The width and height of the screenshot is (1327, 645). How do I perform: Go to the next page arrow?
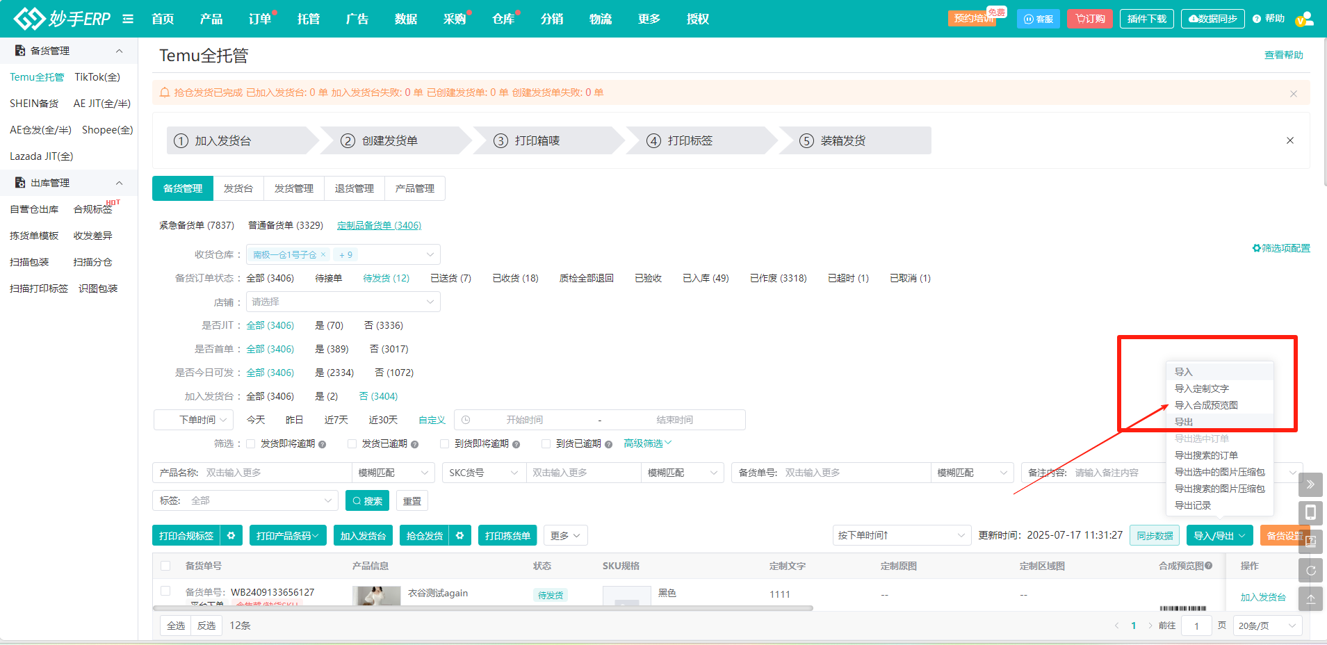tap(1150, 626)
